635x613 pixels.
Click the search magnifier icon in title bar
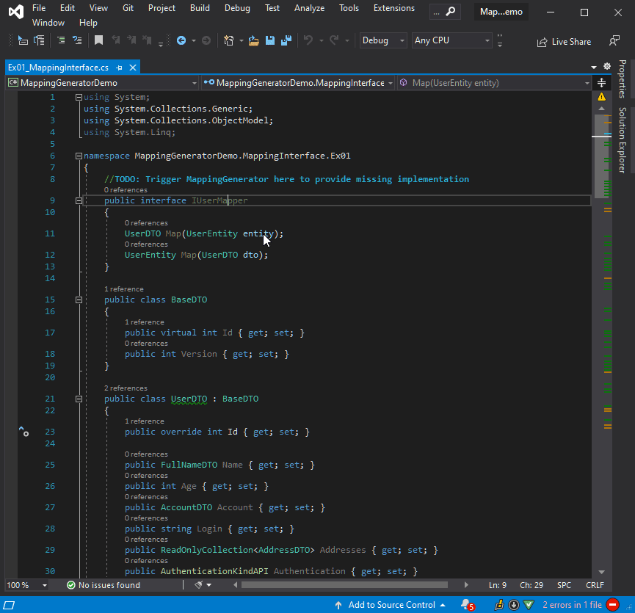[x=450, y=12]
